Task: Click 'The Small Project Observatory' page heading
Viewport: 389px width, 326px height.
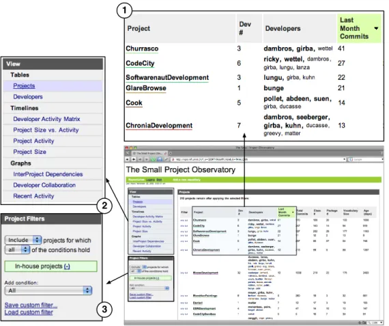Action: tap(181, 169)
